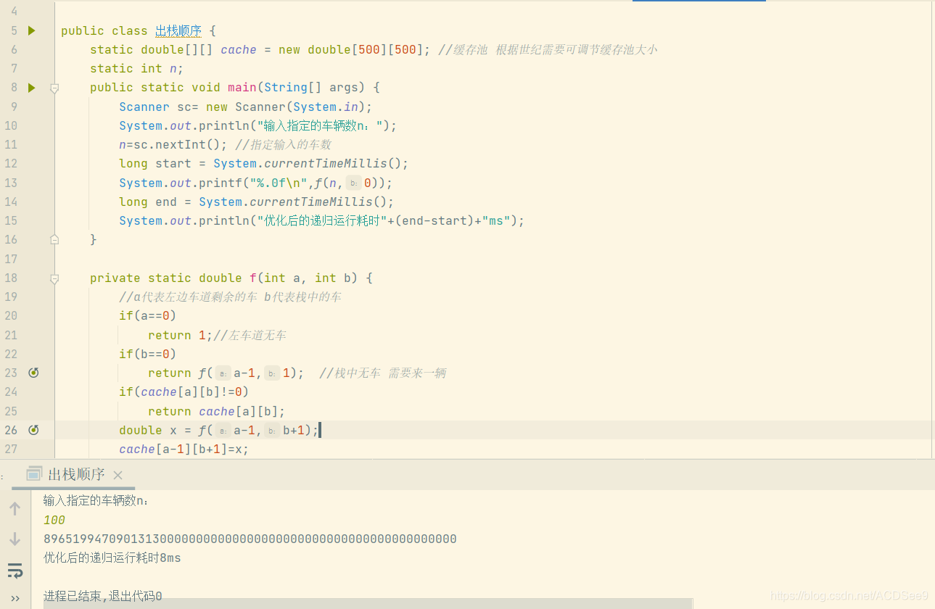Collapse the main method fold marker at line 8
935x609 pixels.
[54, 88]
